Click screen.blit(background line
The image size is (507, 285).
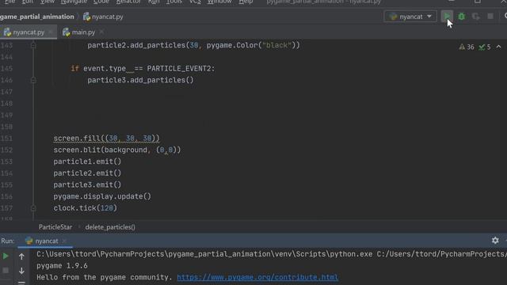click(117, 150)
